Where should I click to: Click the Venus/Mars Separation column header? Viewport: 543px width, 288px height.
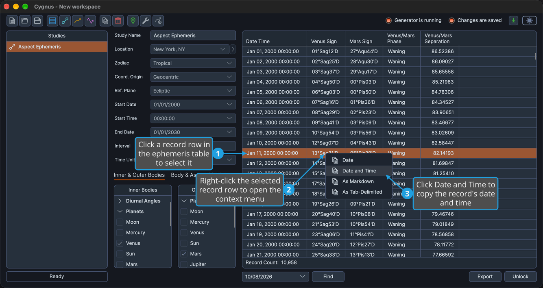click(x=440, y=39)
